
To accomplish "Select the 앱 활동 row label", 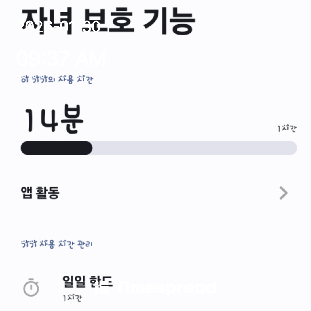I will [40, 193].
